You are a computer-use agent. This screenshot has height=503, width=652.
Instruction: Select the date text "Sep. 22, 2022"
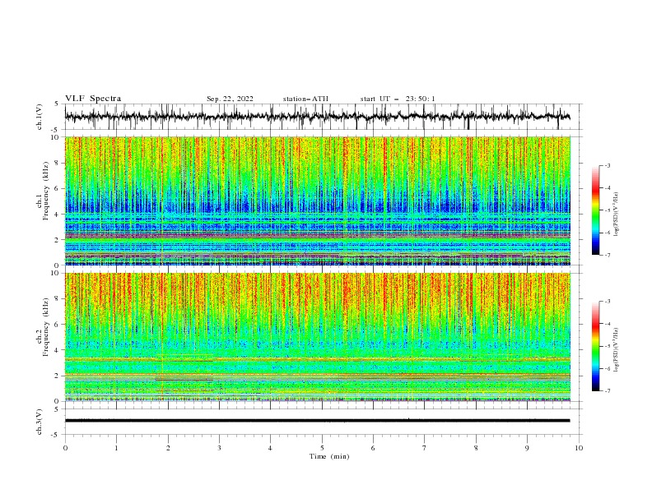pyautogui.click(x=230, y=99)
